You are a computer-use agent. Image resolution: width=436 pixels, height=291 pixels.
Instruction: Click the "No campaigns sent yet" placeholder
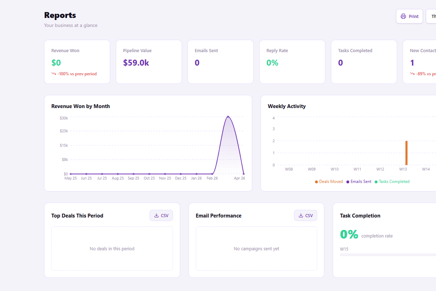(256, 249)
